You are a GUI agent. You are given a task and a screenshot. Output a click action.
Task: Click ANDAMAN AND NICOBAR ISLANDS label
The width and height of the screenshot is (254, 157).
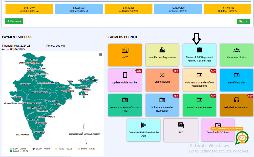(x=84, y=134)
